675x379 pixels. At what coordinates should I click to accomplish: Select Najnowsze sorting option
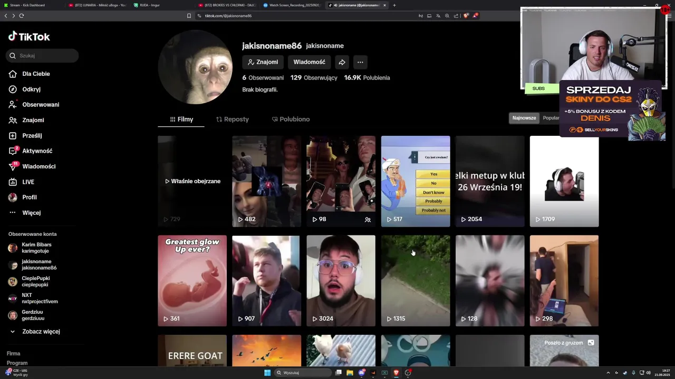(524, 118)
